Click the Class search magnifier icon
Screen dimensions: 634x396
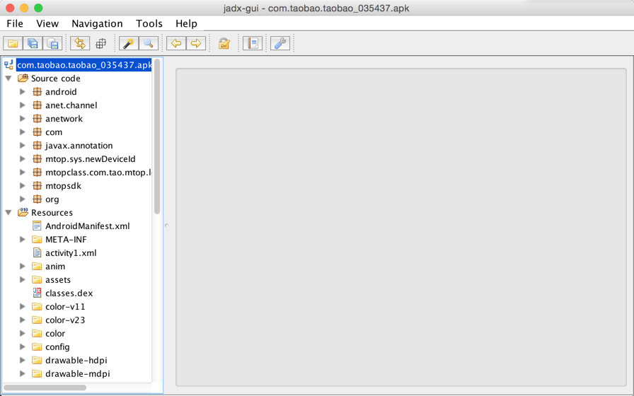149,43
